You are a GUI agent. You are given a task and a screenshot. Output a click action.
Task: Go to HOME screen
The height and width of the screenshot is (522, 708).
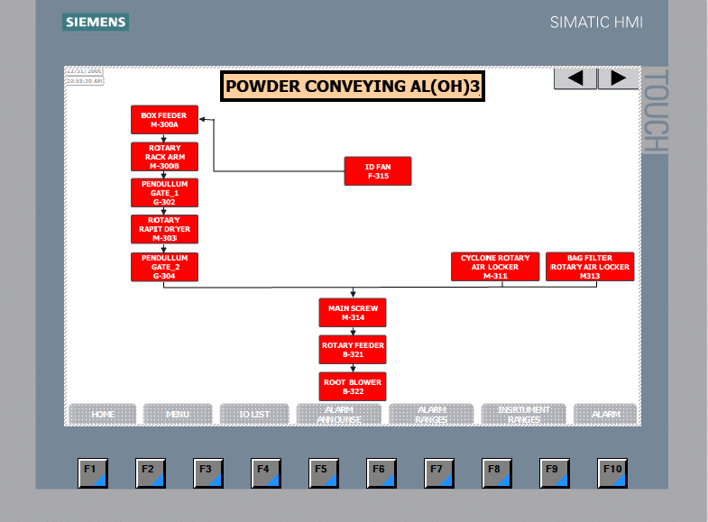(103, 414)
